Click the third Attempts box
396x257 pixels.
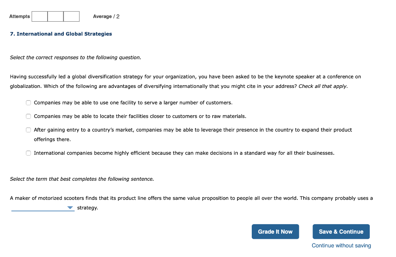point(71,16)
